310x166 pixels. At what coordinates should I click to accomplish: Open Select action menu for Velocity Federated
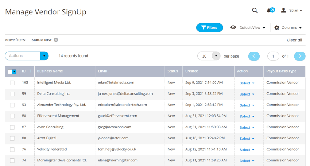247,150
